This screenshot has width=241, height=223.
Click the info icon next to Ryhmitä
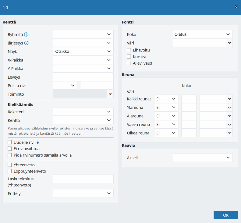pos(26,34)
